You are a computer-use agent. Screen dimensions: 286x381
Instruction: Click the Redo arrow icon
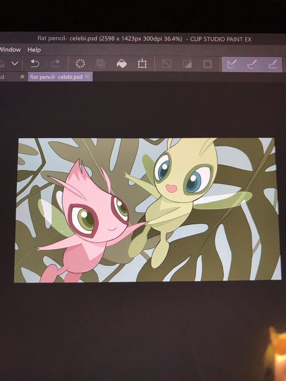[x=56, y=64]
